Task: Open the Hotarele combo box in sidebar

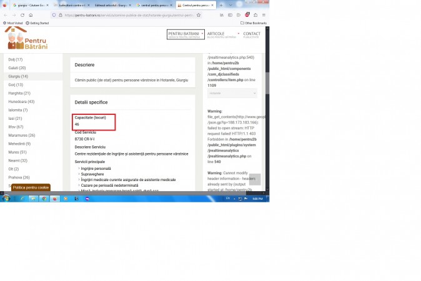Action: coord(232,93)
